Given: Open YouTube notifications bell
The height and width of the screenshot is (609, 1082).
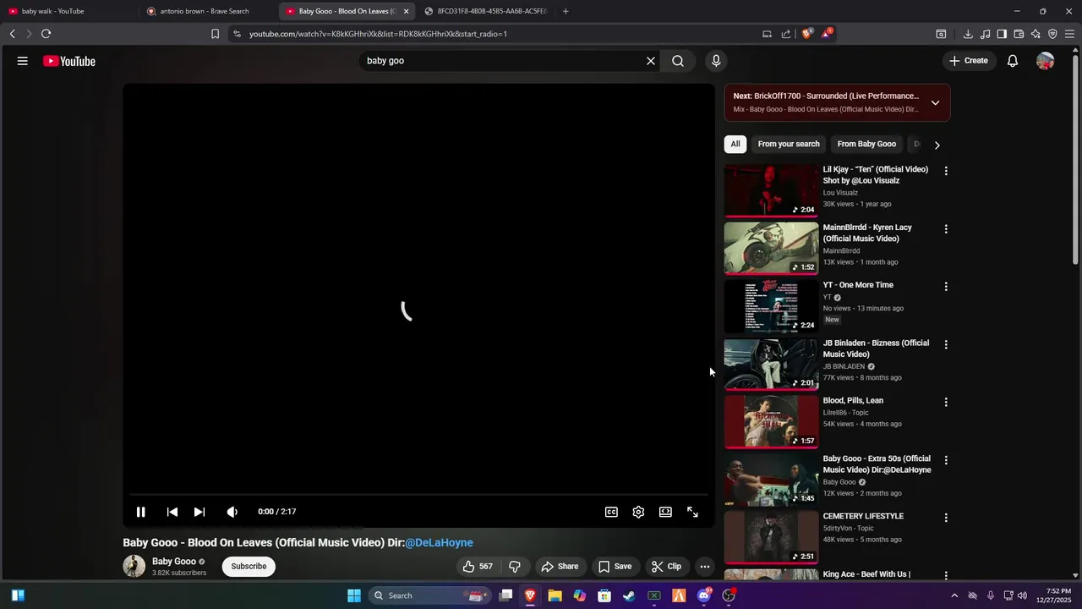Looking at the screenshot, I should (x=1013, y=61).
